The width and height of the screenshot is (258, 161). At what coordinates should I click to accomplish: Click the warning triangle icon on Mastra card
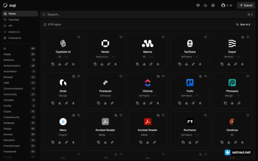pyautogui.click(x=158, y=64)
